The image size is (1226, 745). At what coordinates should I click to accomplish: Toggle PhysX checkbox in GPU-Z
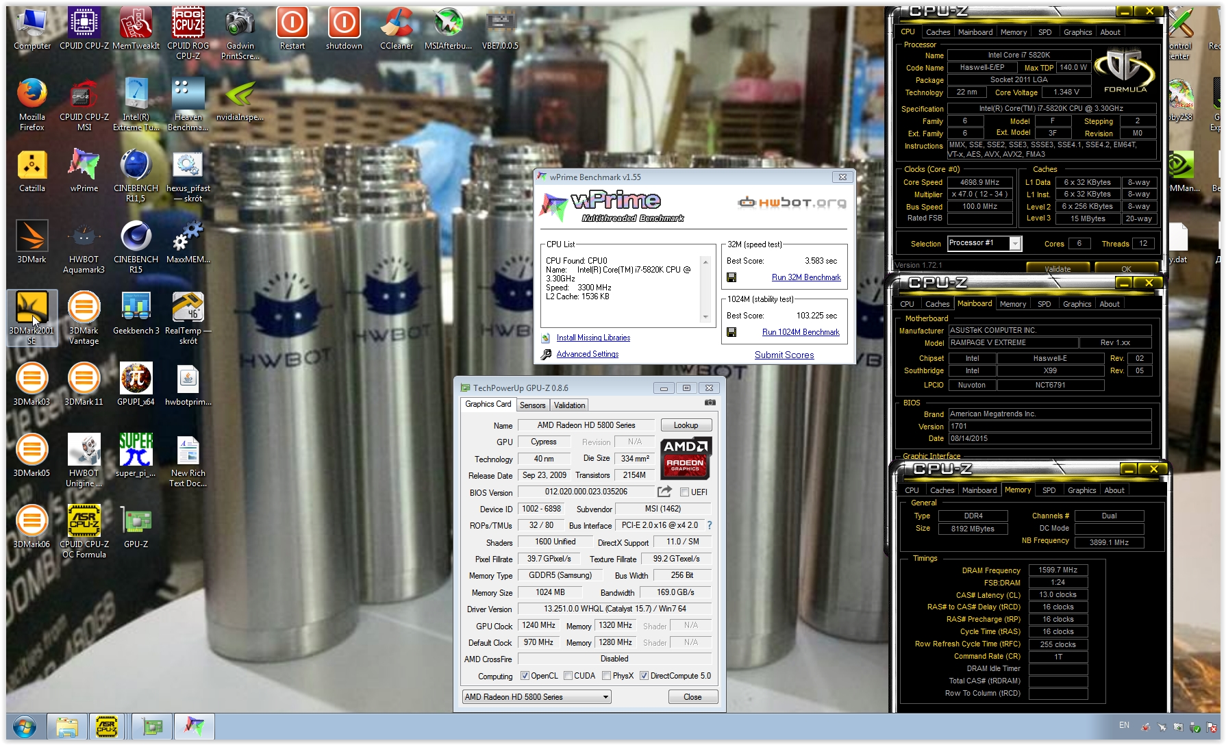[x=606, y=676]
